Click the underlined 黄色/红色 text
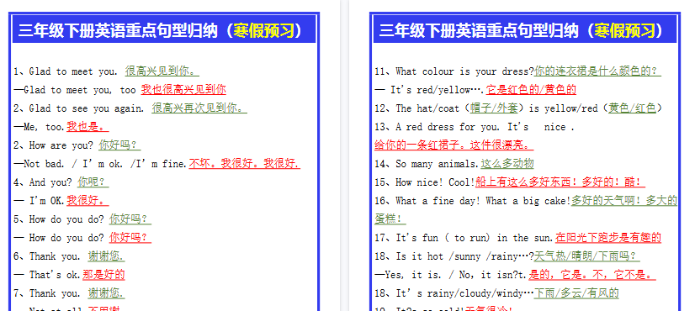 coord(632,108)
